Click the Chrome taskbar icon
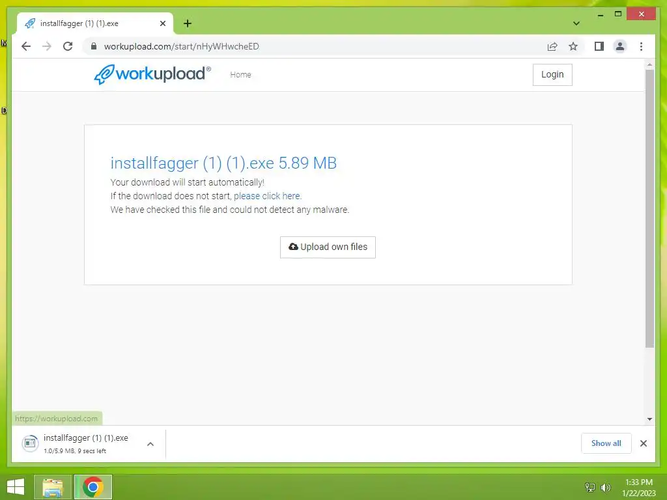 click(92, 487)
